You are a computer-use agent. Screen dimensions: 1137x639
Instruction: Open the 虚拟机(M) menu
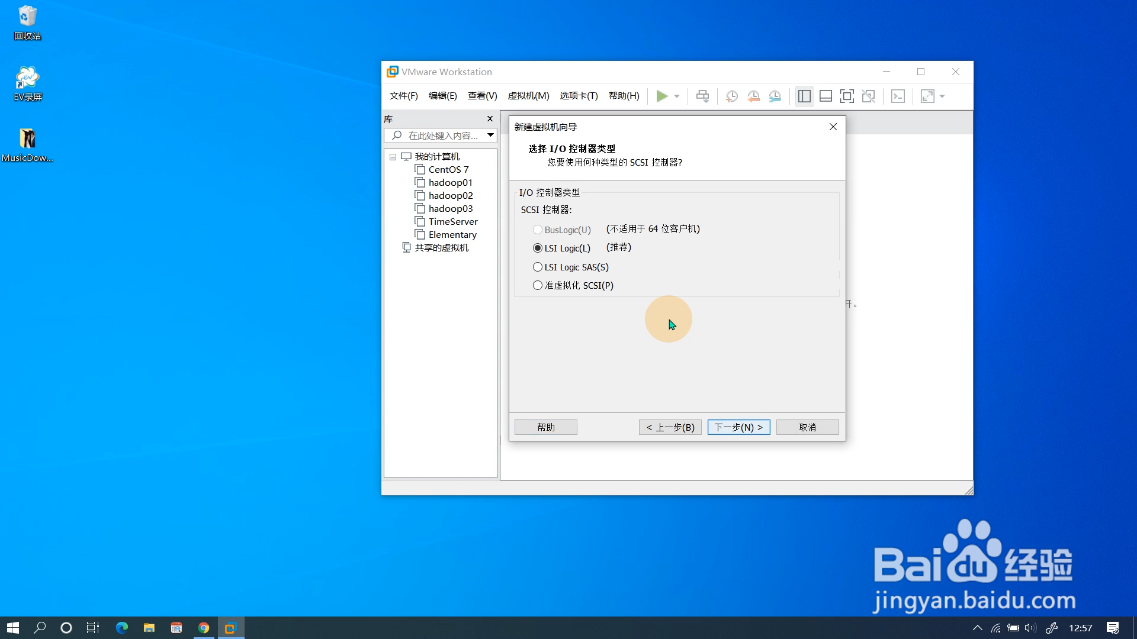tap(528, 96)
